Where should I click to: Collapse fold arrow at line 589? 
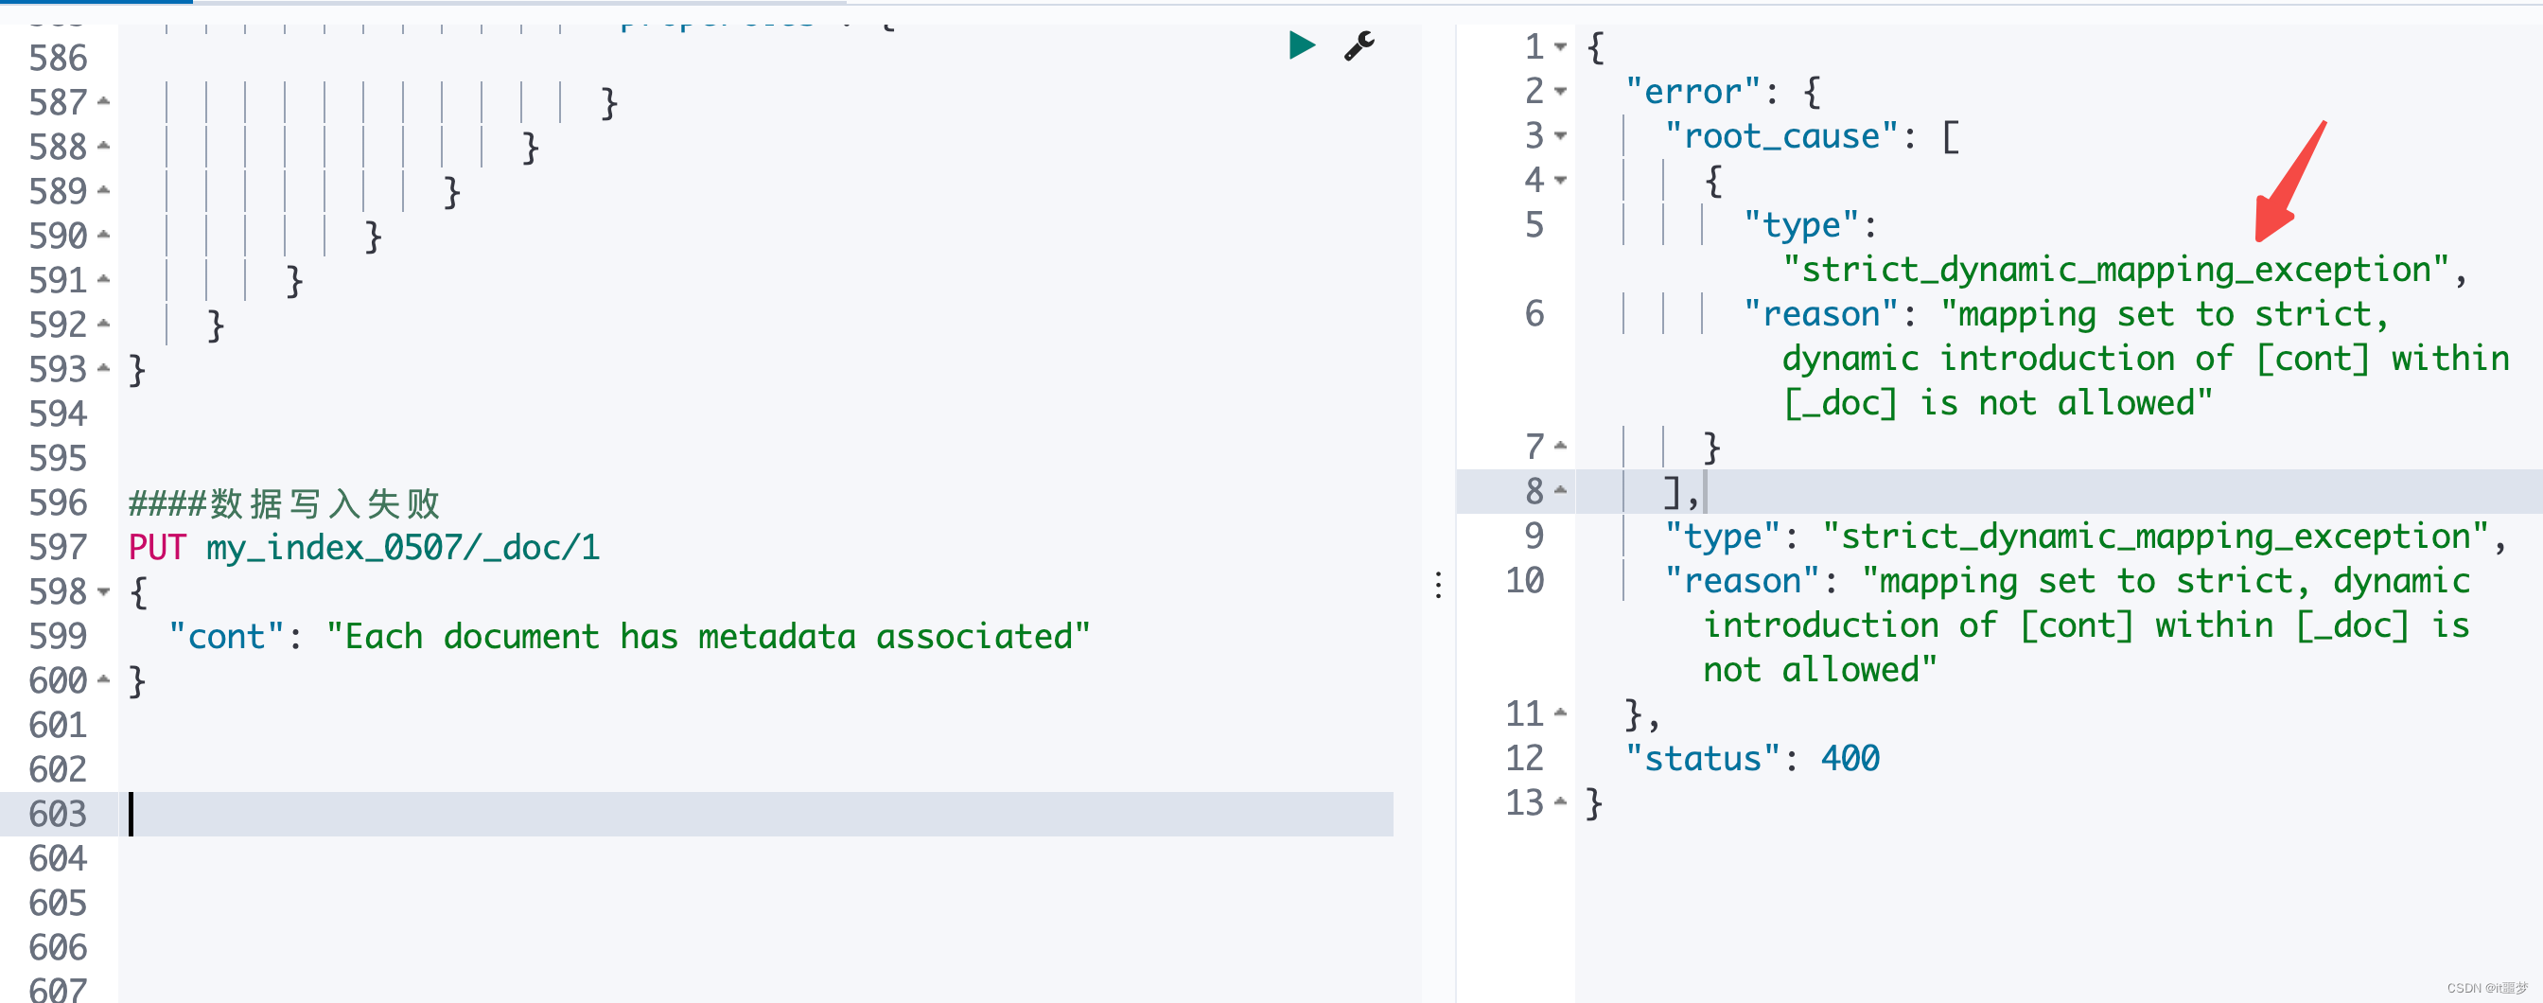coord(104,190)
